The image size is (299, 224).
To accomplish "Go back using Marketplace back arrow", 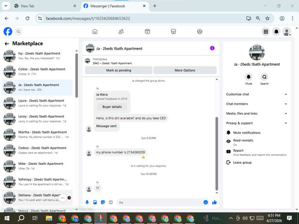I will pos(7,44).
